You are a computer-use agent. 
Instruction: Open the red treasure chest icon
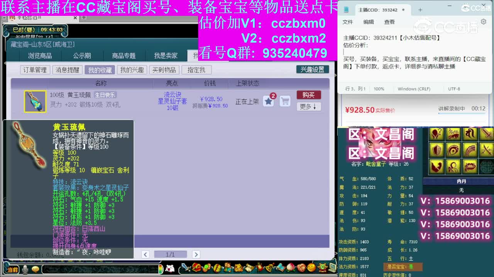(197, 267)
